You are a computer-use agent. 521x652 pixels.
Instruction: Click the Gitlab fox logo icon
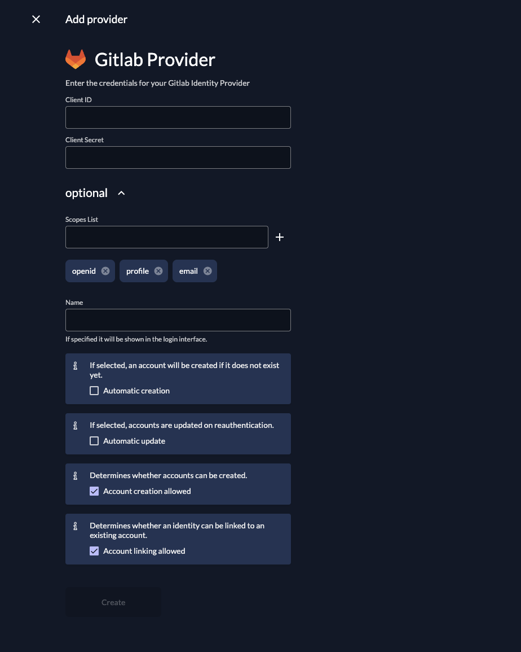(76, 59)
